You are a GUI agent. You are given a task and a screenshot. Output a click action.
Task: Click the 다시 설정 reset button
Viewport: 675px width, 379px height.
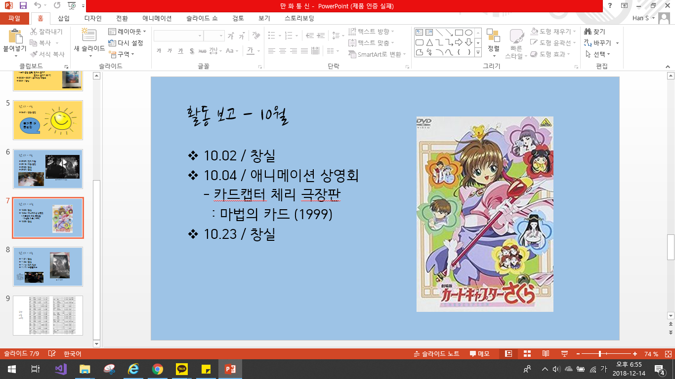click(x=126, y=43)
